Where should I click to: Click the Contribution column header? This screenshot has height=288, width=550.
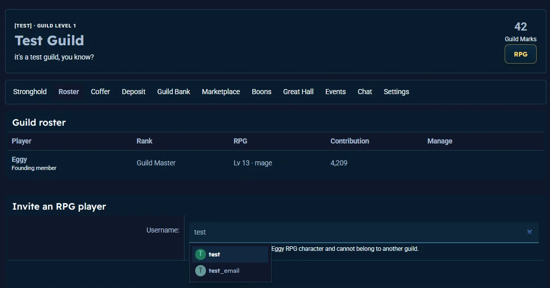[x=349, y=141]
